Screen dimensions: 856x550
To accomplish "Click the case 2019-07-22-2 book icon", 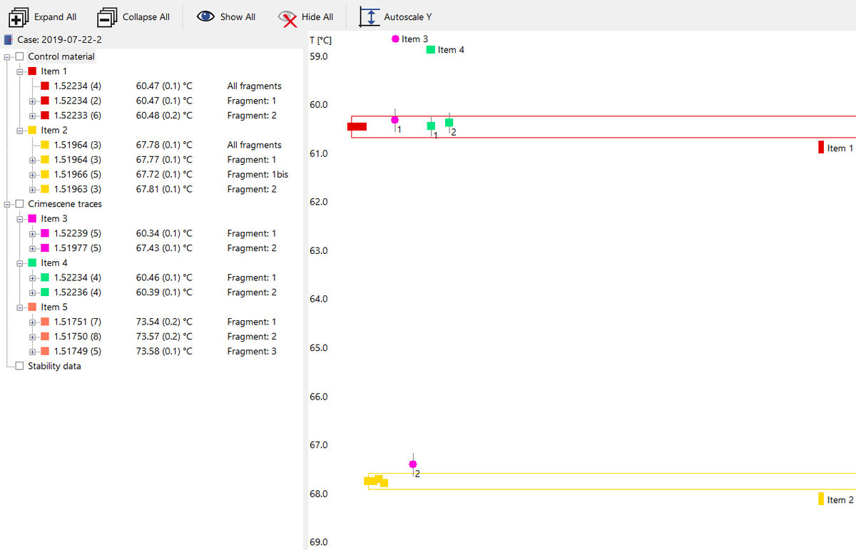I will pyautogui.click(x=9, y=40).
